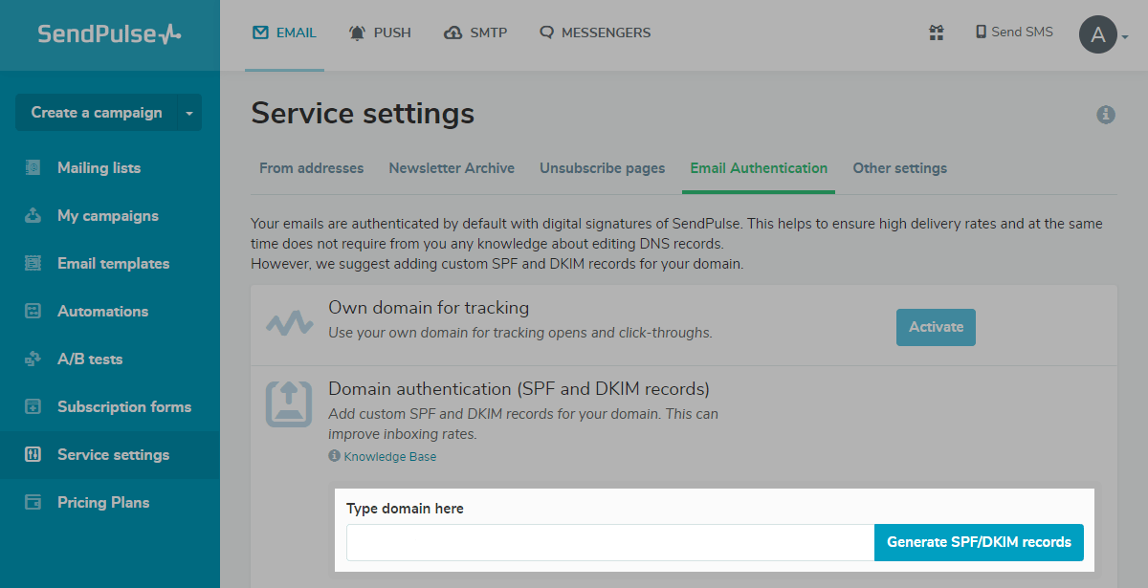Click the Domain authentication heading text
Viewport: 1148px width, 588px height.
click(519, 389)
